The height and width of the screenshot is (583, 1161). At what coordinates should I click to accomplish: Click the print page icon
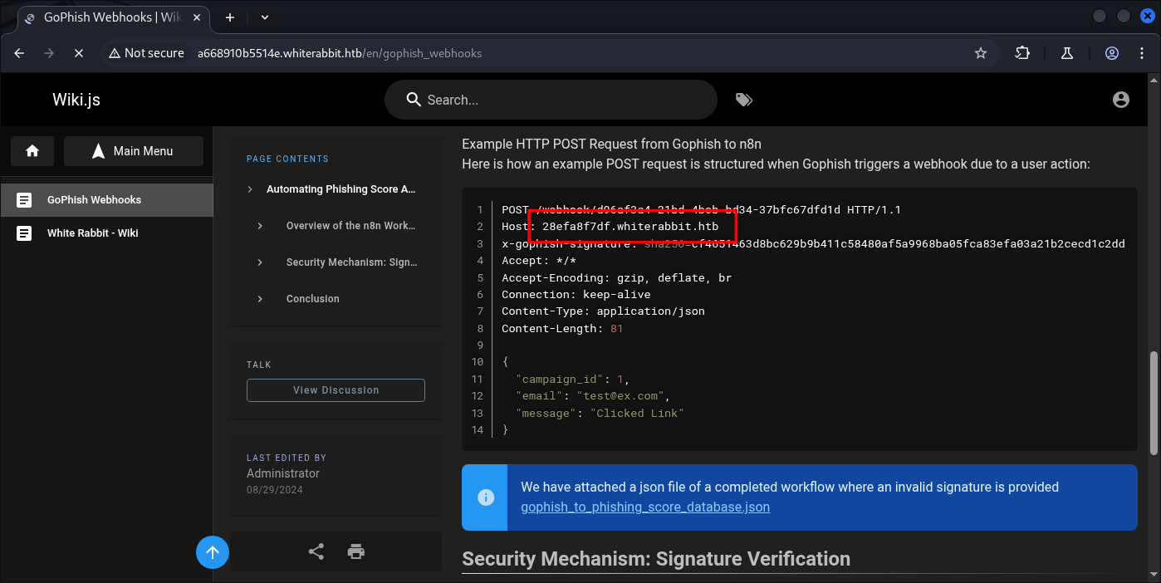click(x=356, y=551)
